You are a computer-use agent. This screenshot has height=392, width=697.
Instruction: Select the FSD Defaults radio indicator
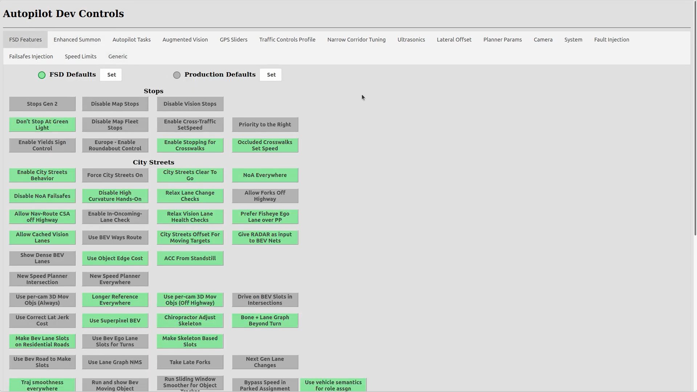click(42, 75)
